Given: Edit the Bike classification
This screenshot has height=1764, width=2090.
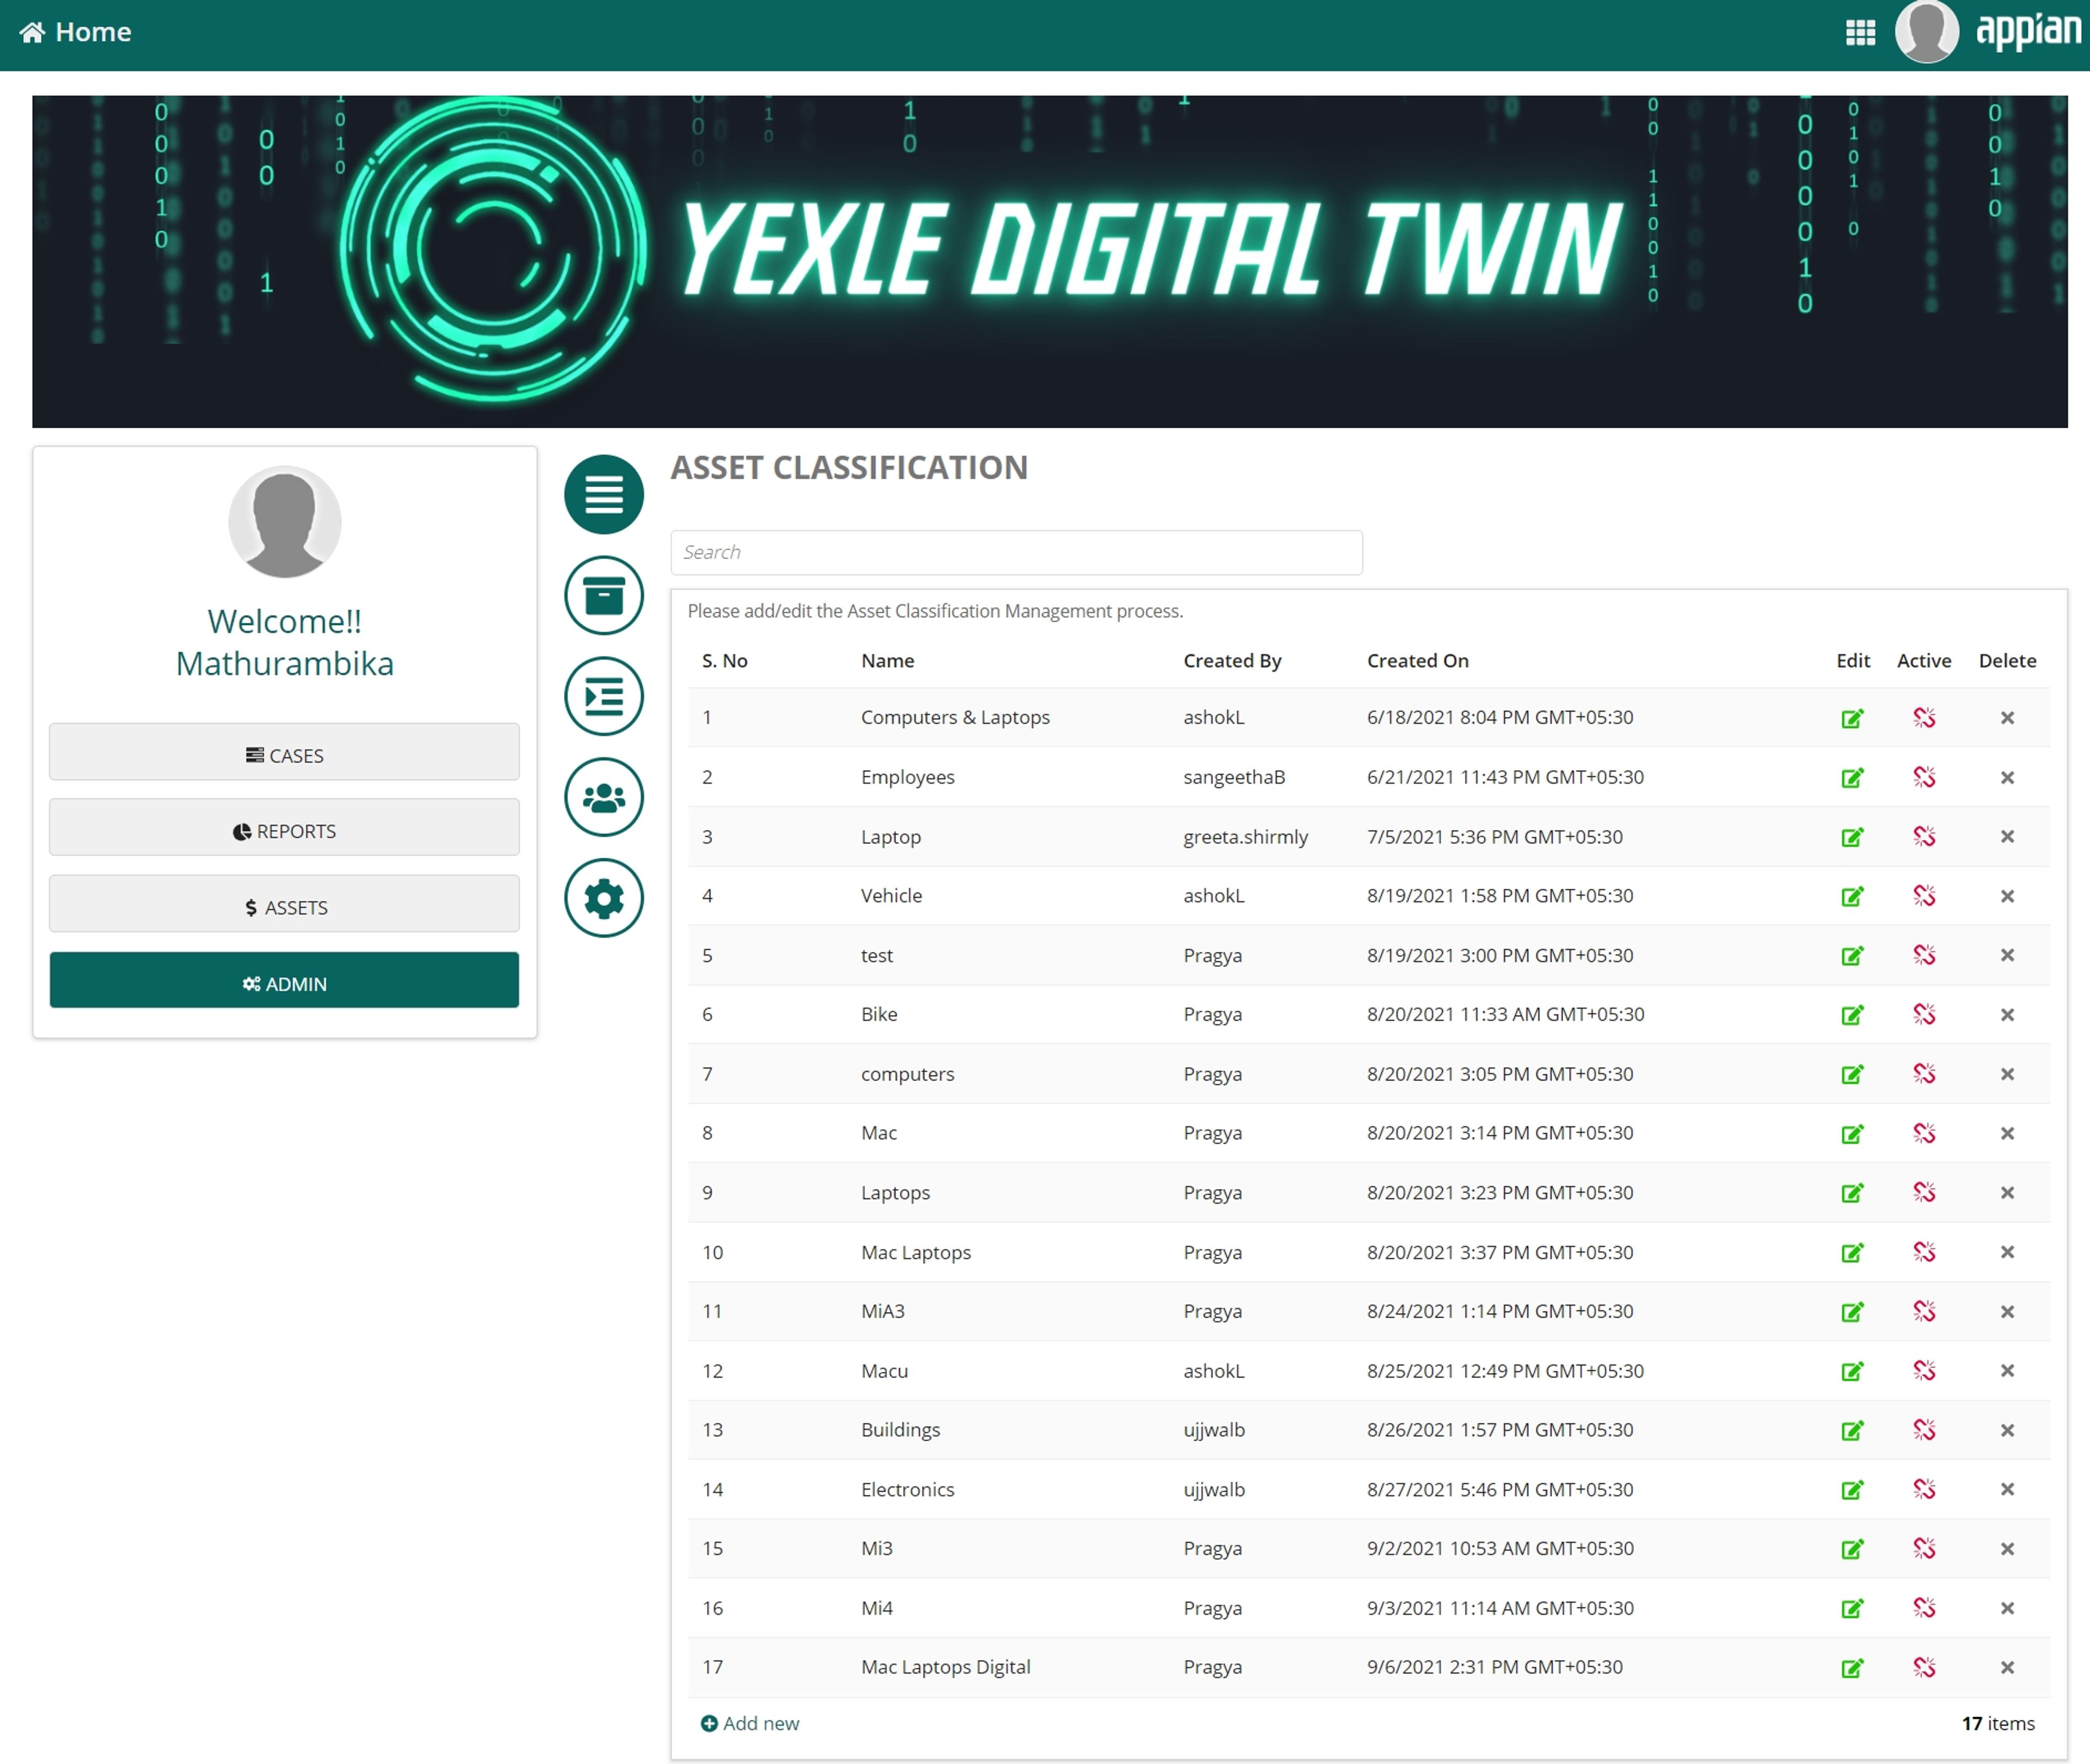Looking at the screenshot, I should 1852,1015.
